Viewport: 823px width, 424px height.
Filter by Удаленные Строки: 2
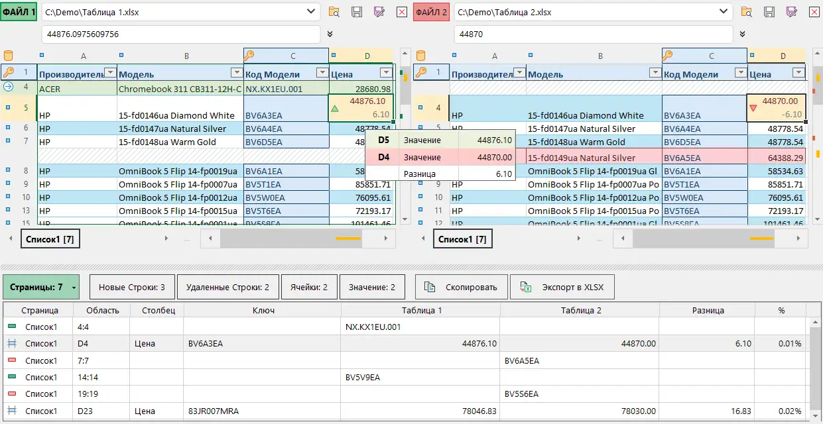227,287
